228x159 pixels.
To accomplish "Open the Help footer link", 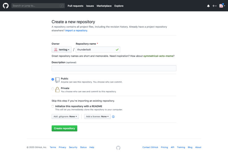I will [x=92, y=147].
